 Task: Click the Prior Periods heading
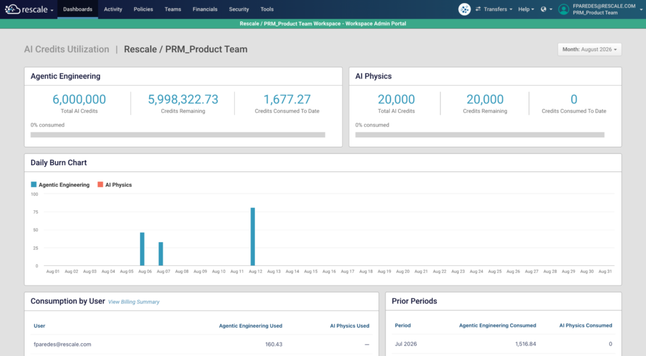tap(414, 301)
